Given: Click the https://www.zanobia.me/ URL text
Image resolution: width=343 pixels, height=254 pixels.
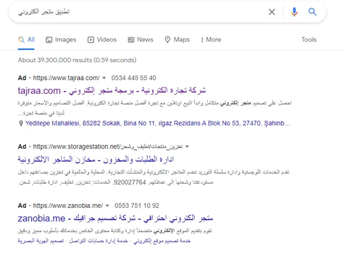Looking at the screenshot, I should point(68,206).
